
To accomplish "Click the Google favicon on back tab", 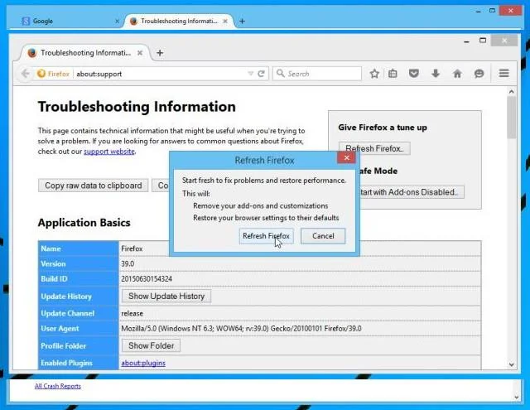I will [x=26, y=21].
